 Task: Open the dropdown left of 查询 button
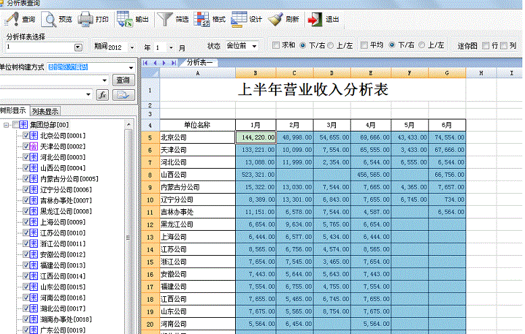coord(105,80)
